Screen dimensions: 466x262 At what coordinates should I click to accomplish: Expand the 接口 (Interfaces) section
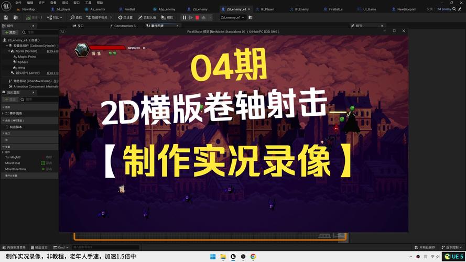click(x=3, y=134)
